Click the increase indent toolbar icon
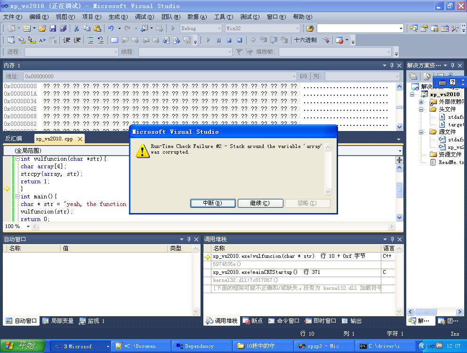467x353 pixels. coord(77,40)
